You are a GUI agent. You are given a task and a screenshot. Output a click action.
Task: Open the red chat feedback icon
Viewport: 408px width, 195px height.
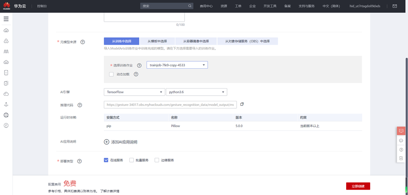tap(401, 130)
